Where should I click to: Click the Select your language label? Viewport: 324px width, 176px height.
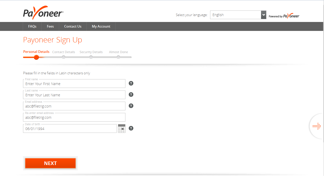coord(192,15)
